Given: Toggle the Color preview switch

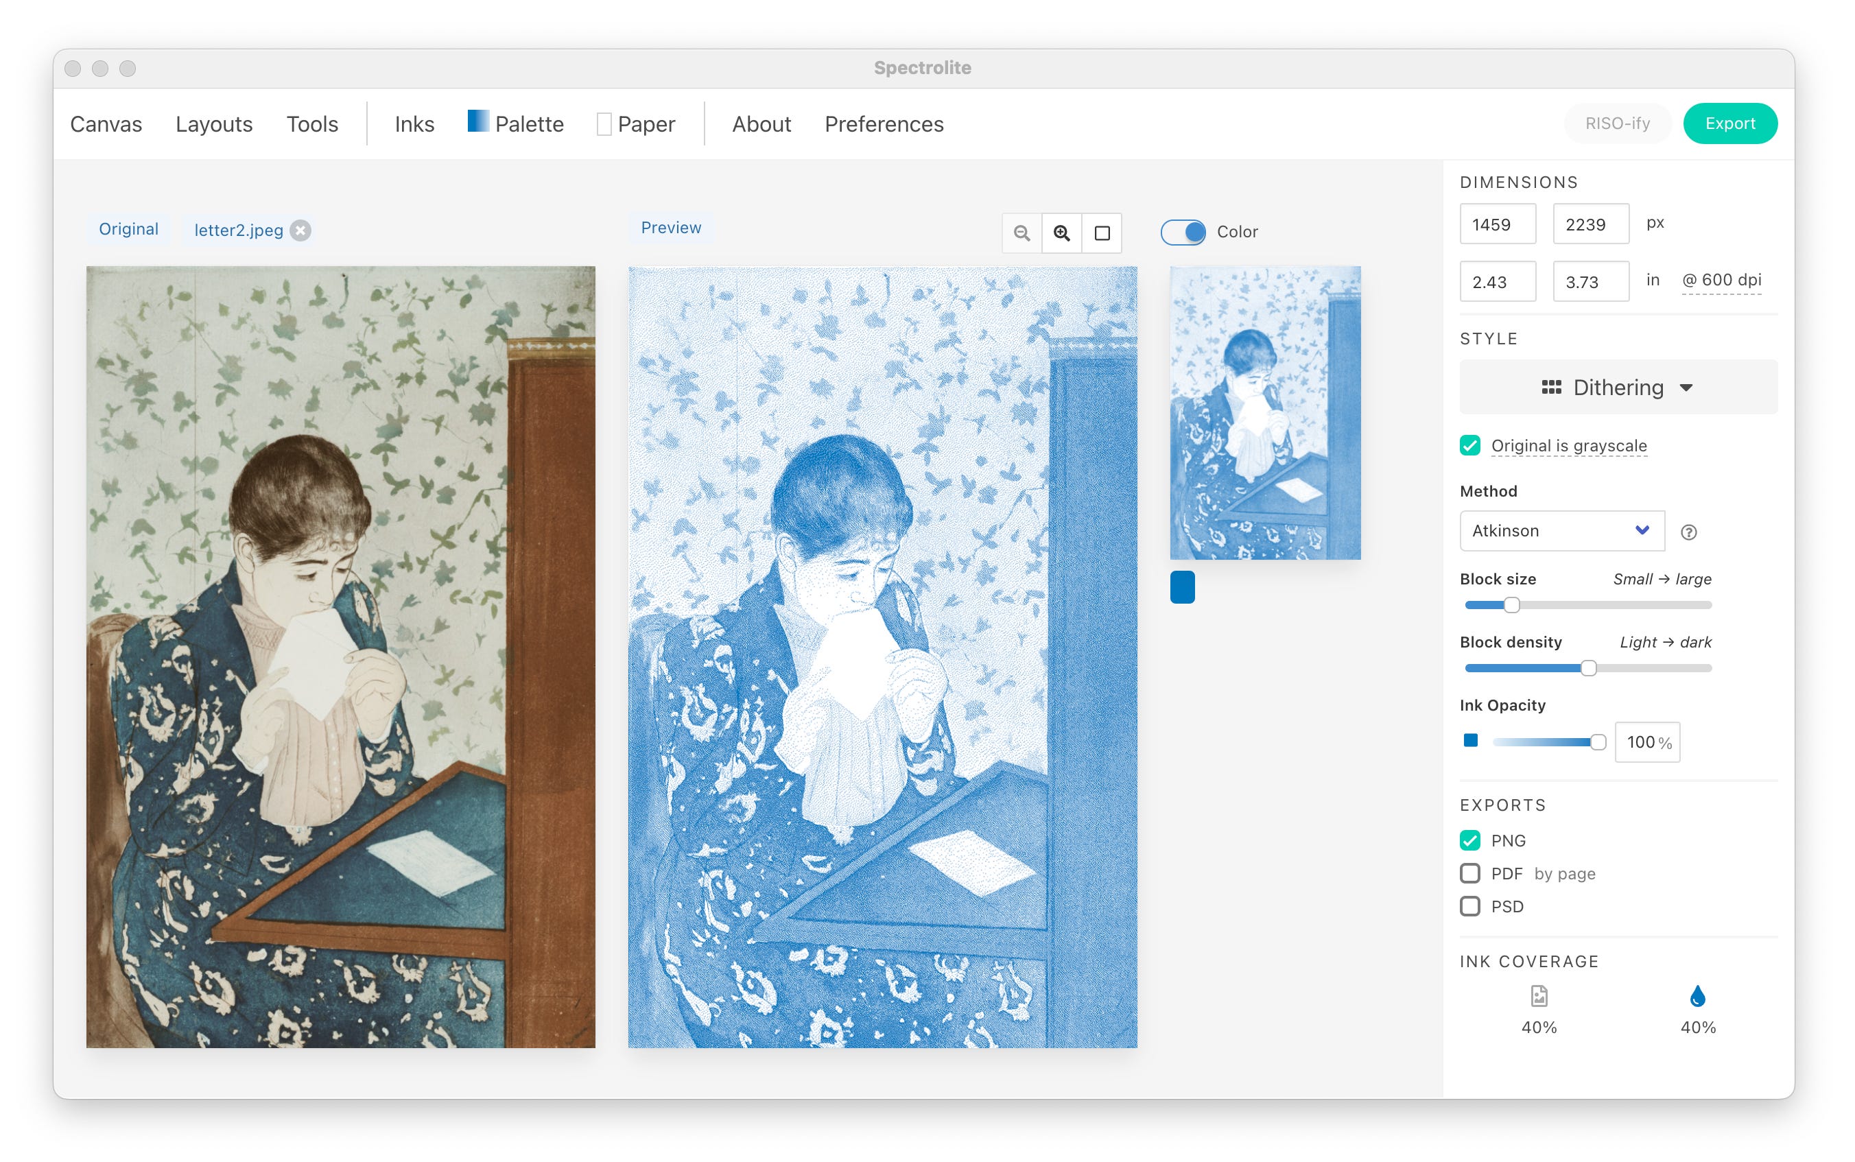Looking at the screenshot, I should click(x=1183, y=232).
